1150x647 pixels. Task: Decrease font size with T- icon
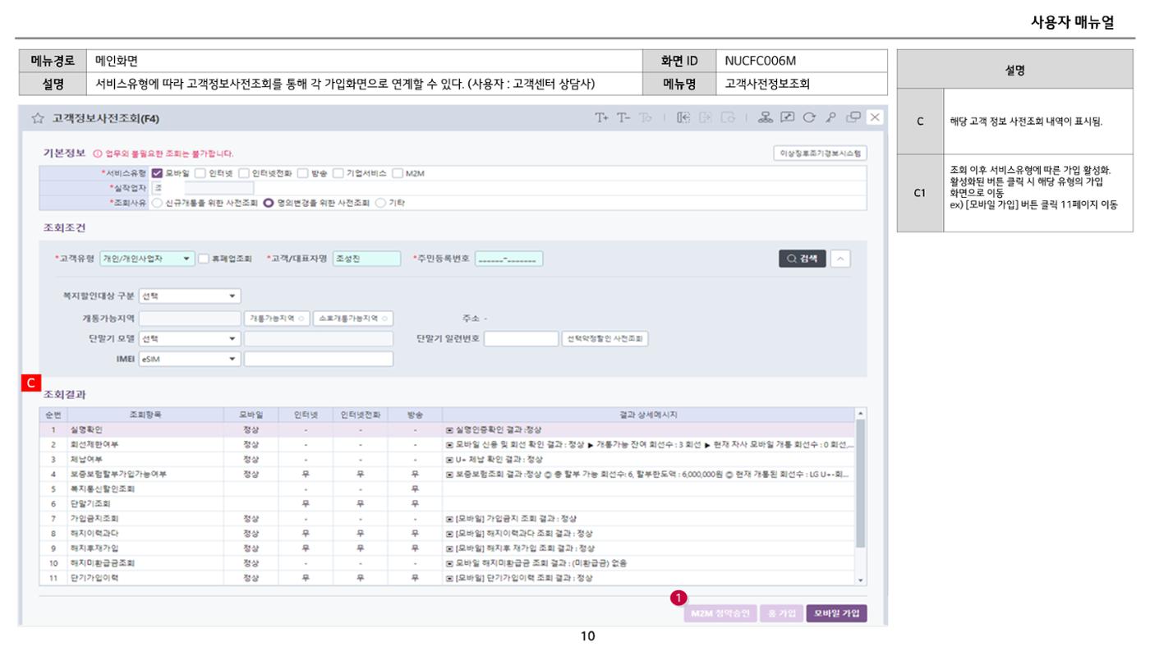pos(622,118)
